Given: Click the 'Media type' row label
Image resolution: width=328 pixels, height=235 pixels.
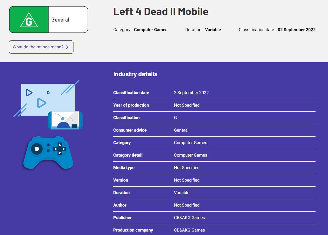Looking at the screenshot, I should click(x=124, y=168).
